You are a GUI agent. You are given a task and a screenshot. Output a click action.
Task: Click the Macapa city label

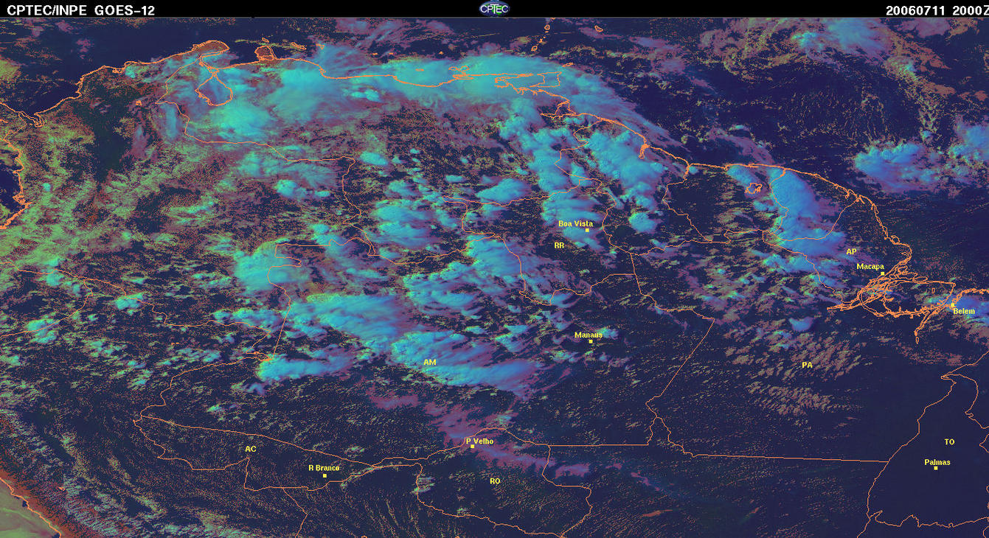pos(870,267)
